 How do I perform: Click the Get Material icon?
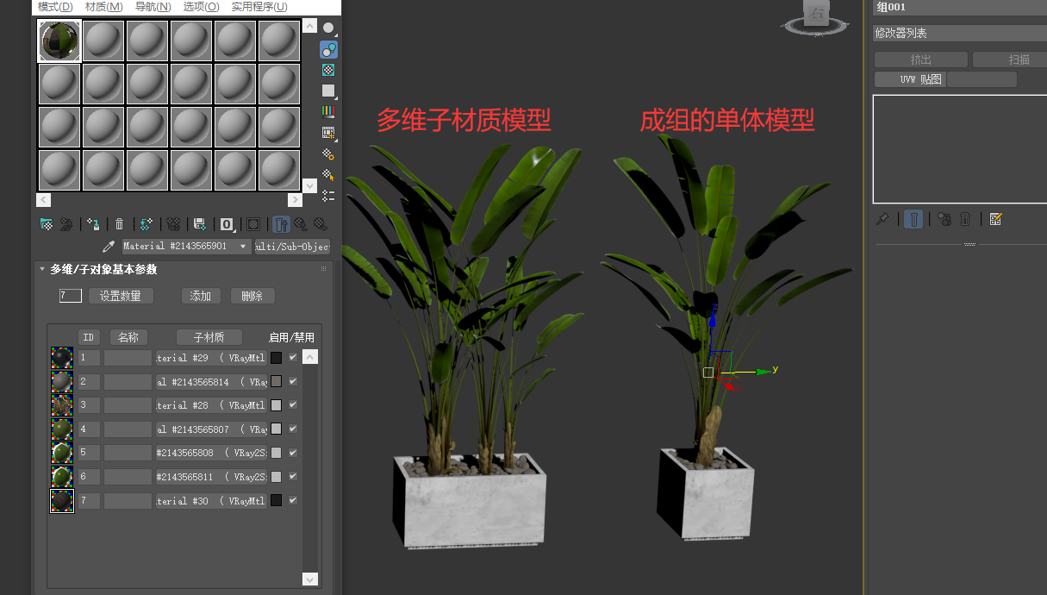[47, 224]
